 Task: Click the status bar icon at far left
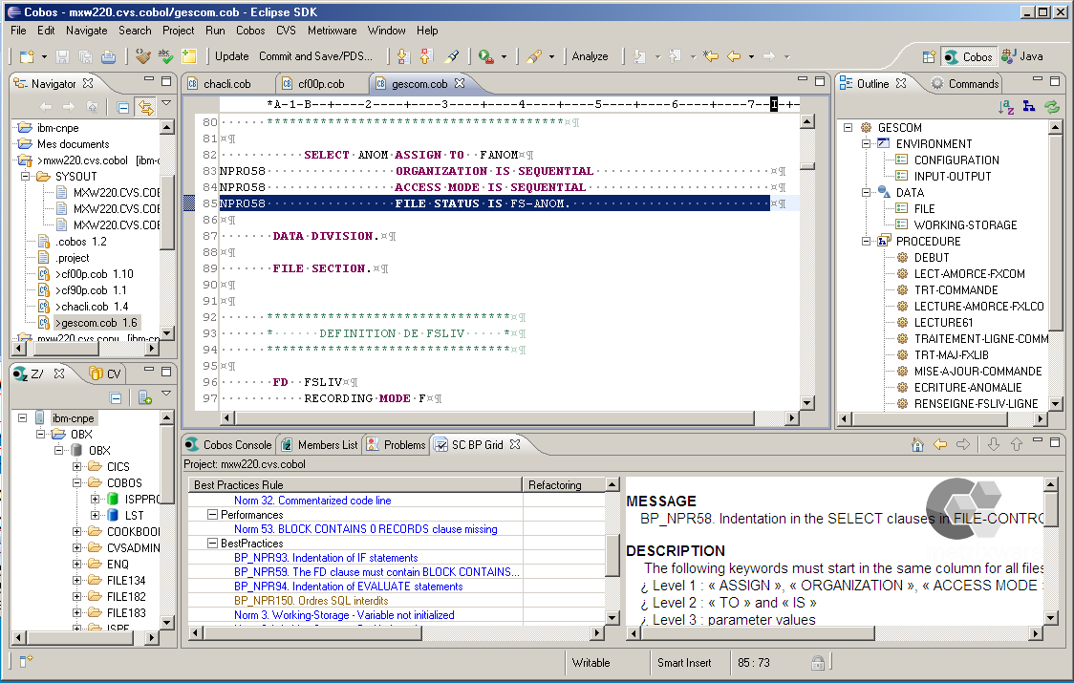coord(26,661)
